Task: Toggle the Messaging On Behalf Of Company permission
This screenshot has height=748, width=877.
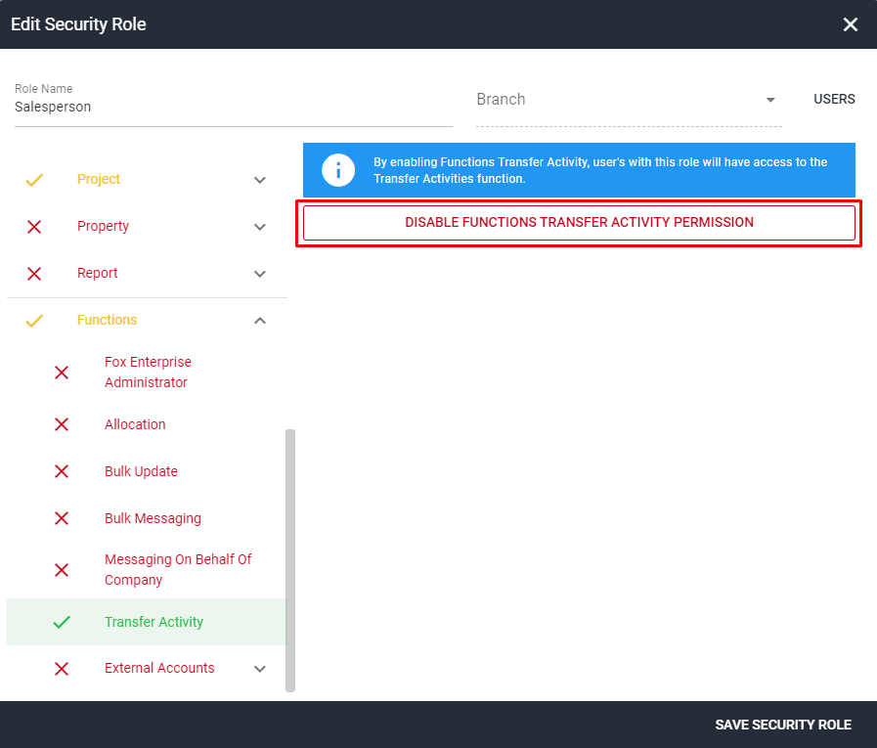Action: coord(61,570)
